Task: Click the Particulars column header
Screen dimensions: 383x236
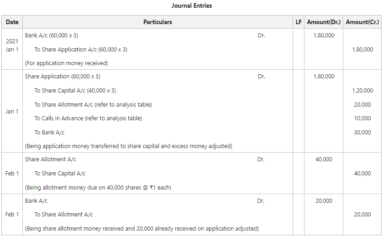Action: [x=157, y=22]
